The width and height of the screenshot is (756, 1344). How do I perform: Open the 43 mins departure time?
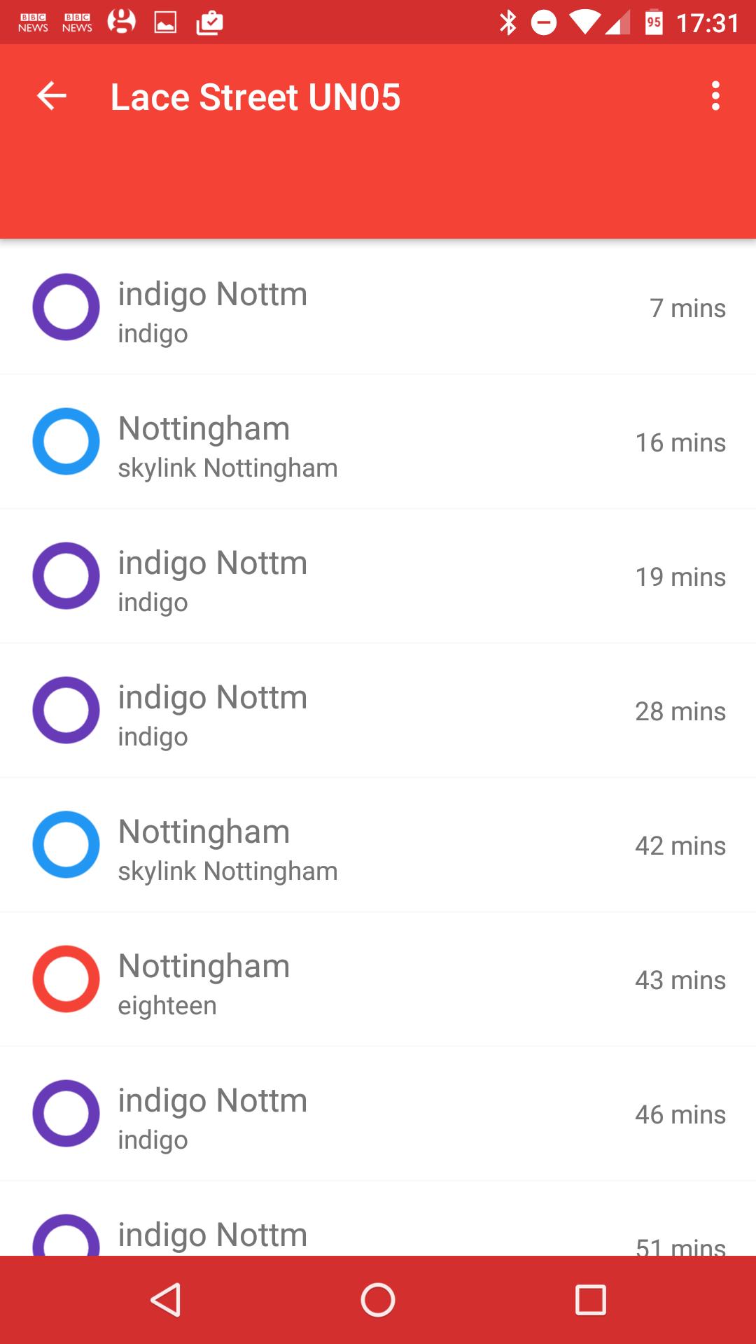(x=680, y=980)
